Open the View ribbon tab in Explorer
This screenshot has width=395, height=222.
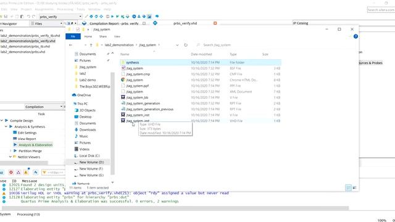click(117, 36)
